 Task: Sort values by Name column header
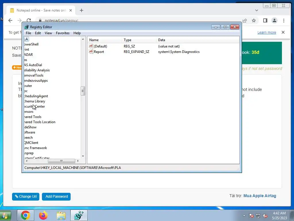105,40
